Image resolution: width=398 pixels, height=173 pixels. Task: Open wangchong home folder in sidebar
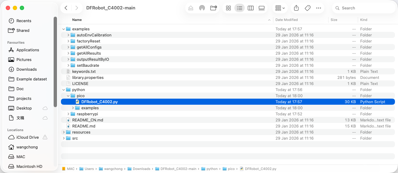(x=27, y=147)
